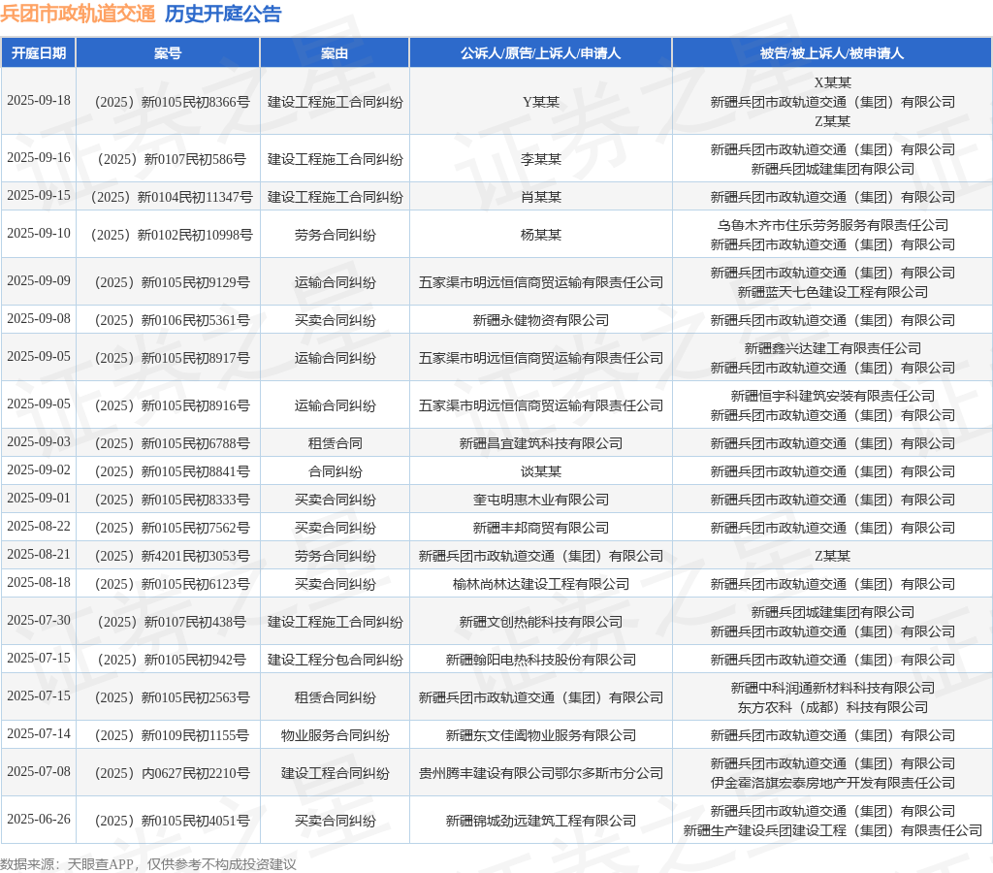Viewport: 993px width, 873px height.
Task: Select the 被告/被上诉人/被申请人 column header
Action: 831,53
